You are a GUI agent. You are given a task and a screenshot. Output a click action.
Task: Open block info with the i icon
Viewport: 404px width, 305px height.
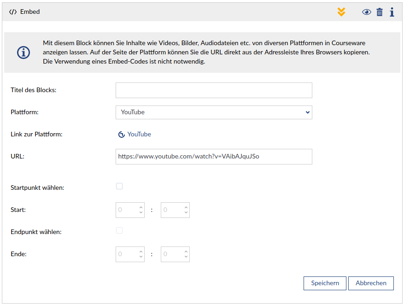pyautogui.click(x=392, y=12)
